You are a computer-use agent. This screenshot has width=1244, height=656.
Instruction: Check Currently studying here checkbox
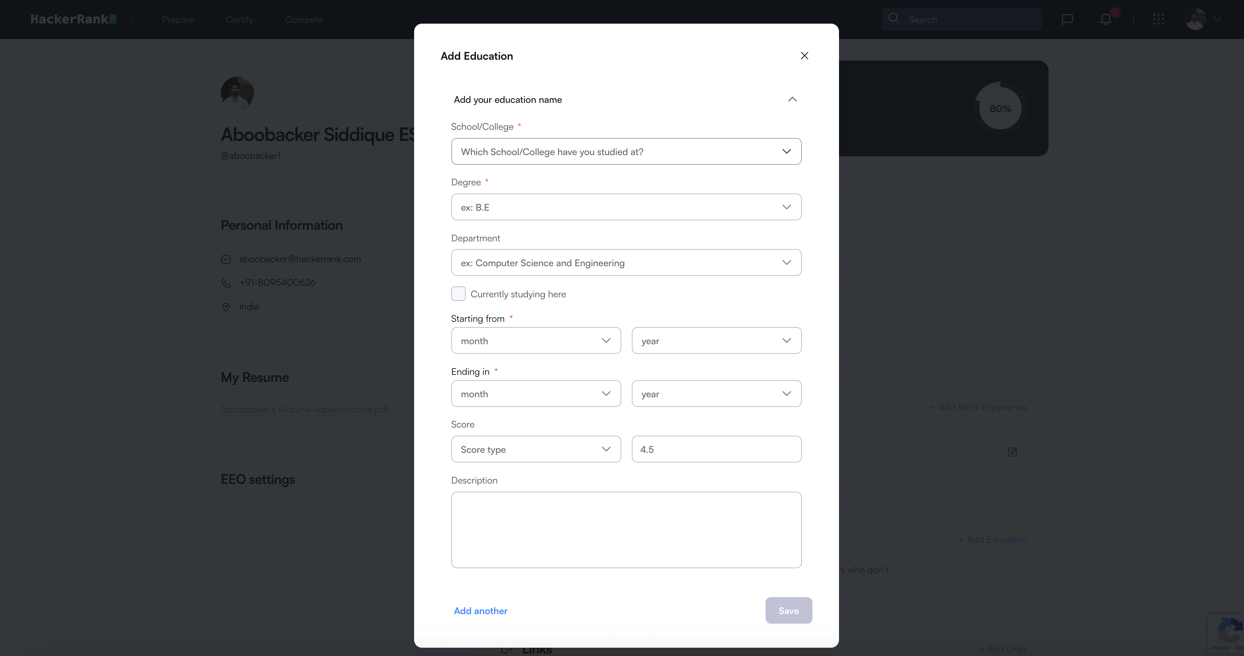458,294
